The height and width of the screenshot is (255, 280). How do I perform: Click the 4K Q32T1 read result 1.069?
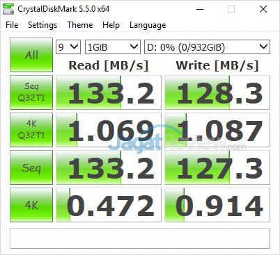(109, 130)
